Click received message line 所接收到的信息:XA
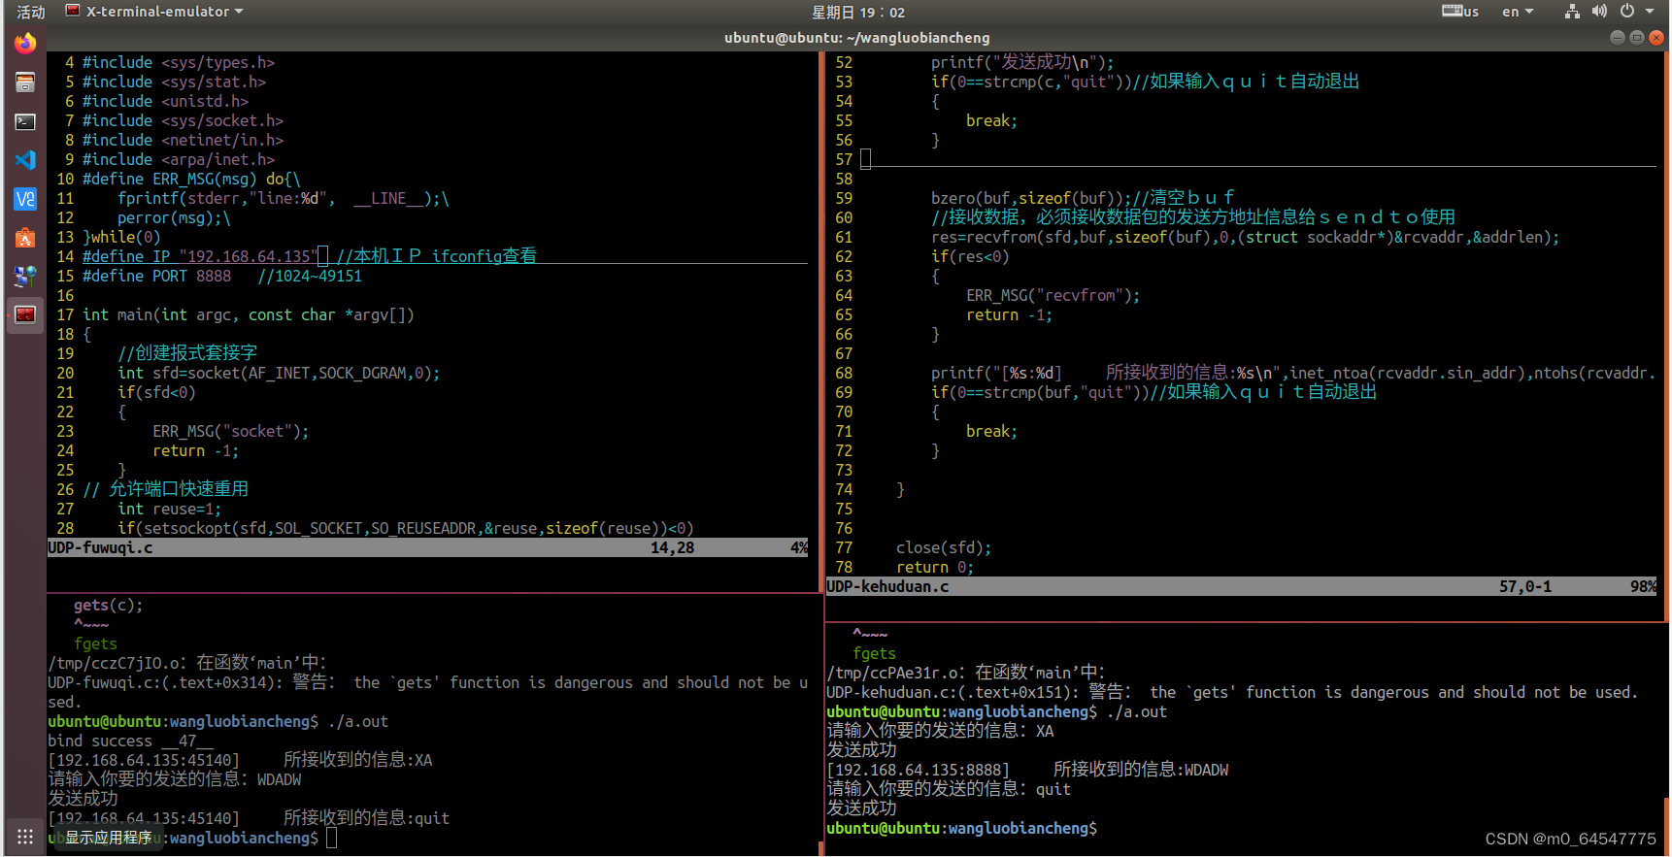The height and width of the screenshot is (857, 1672). [x=241, y=760]
